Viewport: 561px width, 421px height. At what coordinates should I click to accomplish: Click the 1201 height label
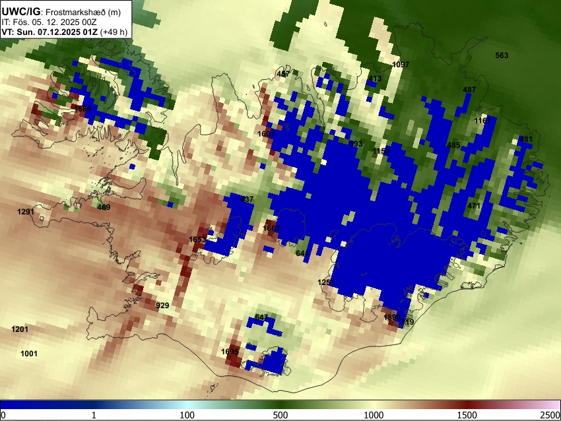coord(20,329)
